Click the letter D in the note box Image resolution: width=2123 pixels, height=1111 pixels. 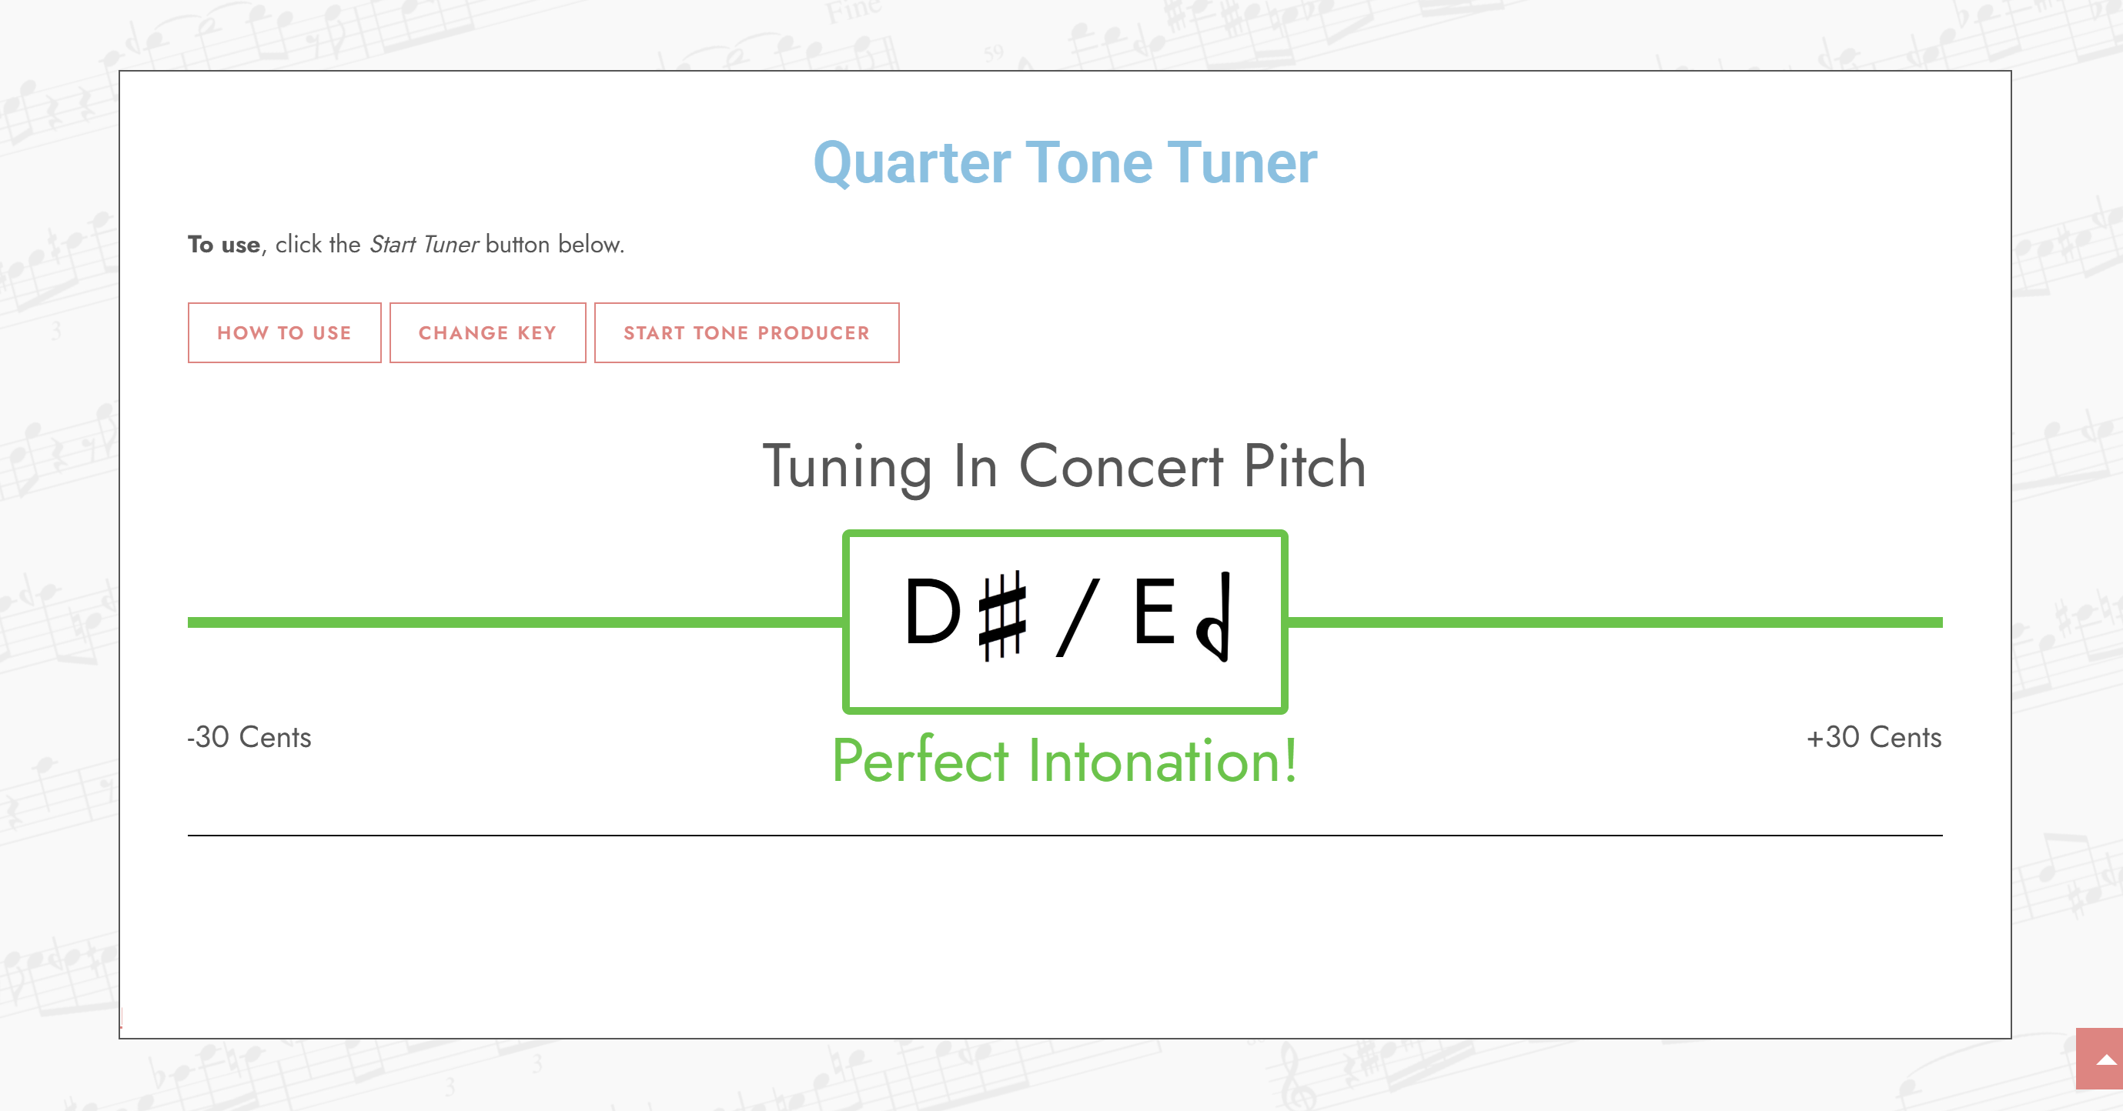coord(932,612)
